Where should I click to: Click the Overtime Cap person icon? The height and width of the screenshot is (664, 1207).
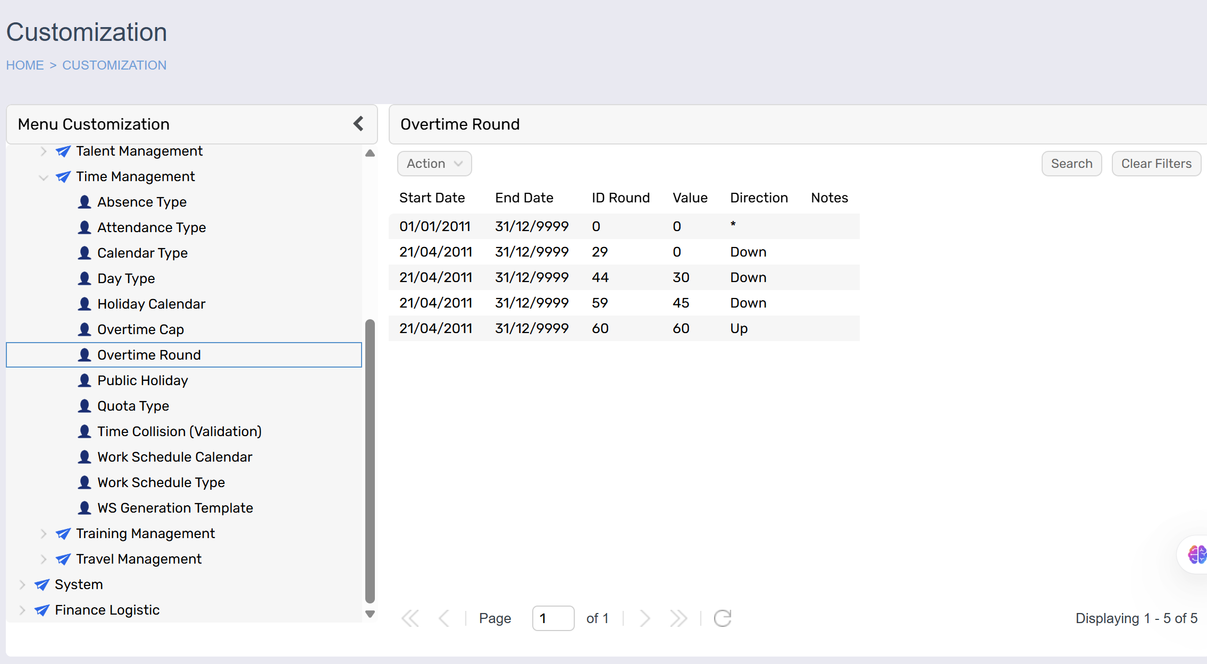(x=85, y=329)
